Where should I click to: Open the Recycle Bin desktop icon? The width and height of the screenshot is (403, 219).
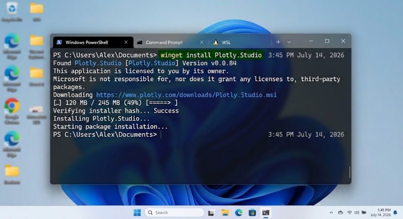coord(12,12)
